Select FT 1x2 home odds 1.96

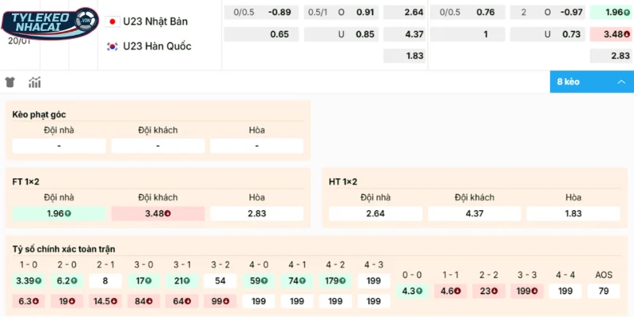click(59, 213)
